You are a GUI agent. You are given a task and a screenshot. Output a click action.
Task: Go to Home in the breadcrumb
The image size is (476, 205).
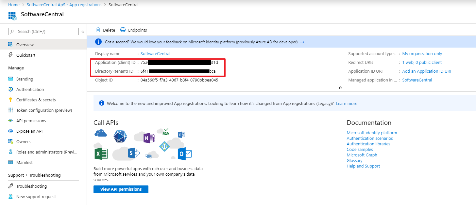point(14,5)
